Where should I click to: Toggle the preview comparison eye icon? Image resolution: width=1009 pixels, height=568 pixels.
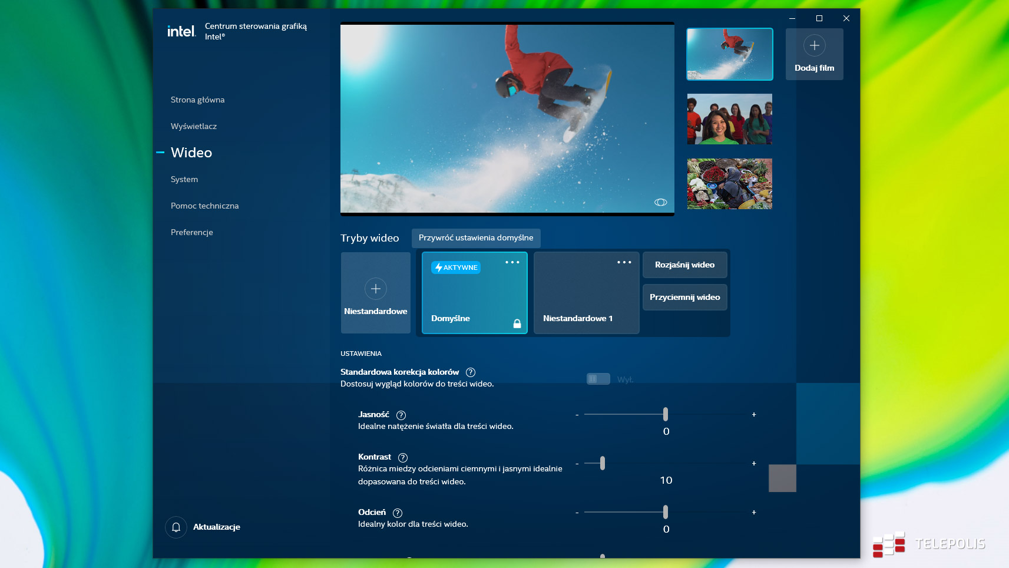pos(660,202)
